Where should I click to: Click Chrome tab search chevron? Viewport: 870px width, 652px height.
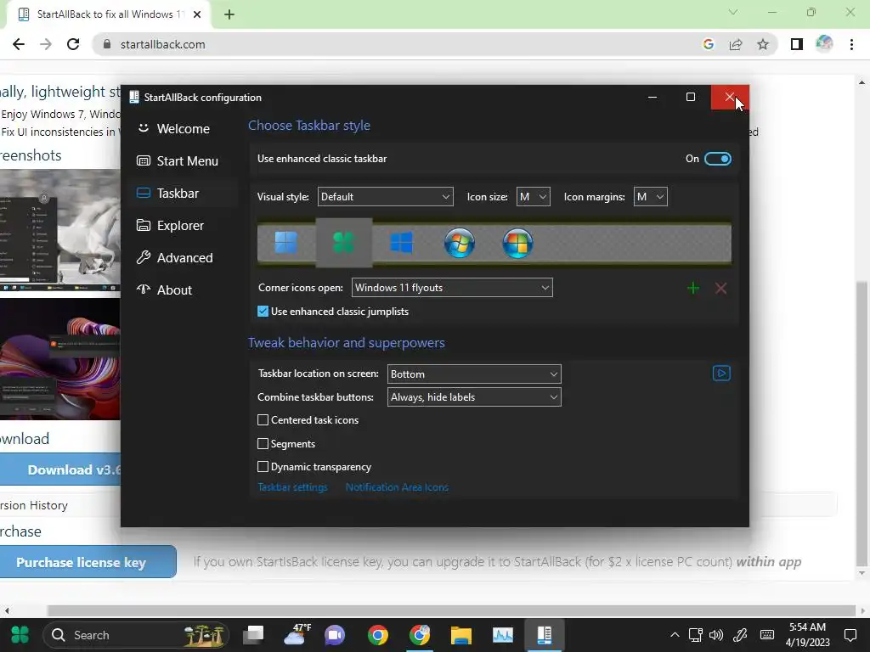[733, 12]
